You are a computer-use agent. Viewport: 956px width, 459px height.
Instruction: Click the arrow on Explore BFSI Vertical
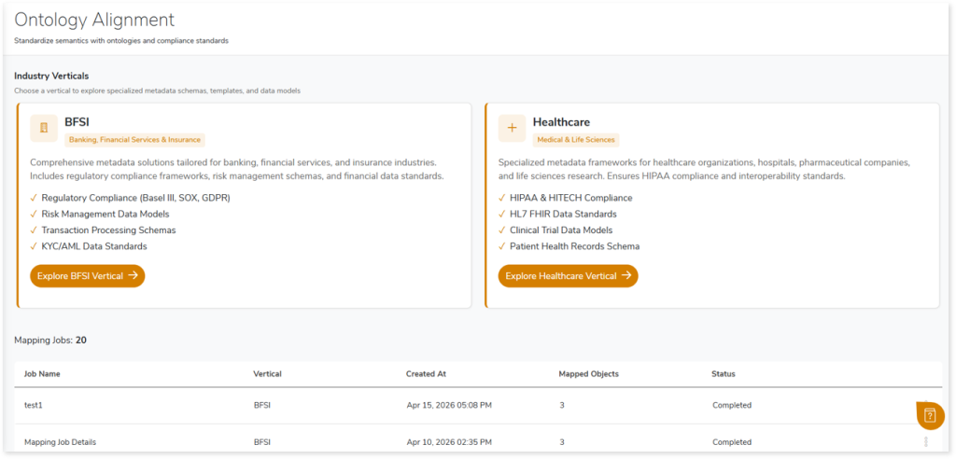tap(133, 276)
